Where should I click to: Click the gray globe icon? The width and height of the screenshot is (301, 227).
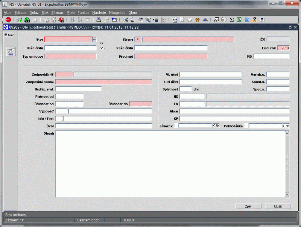pos(190,20)
